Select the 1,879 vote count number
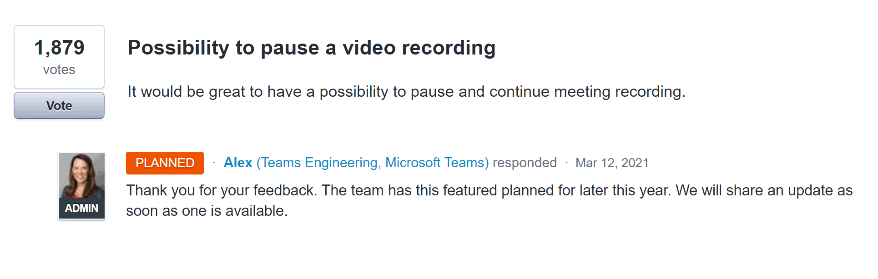 coord(59,47)
